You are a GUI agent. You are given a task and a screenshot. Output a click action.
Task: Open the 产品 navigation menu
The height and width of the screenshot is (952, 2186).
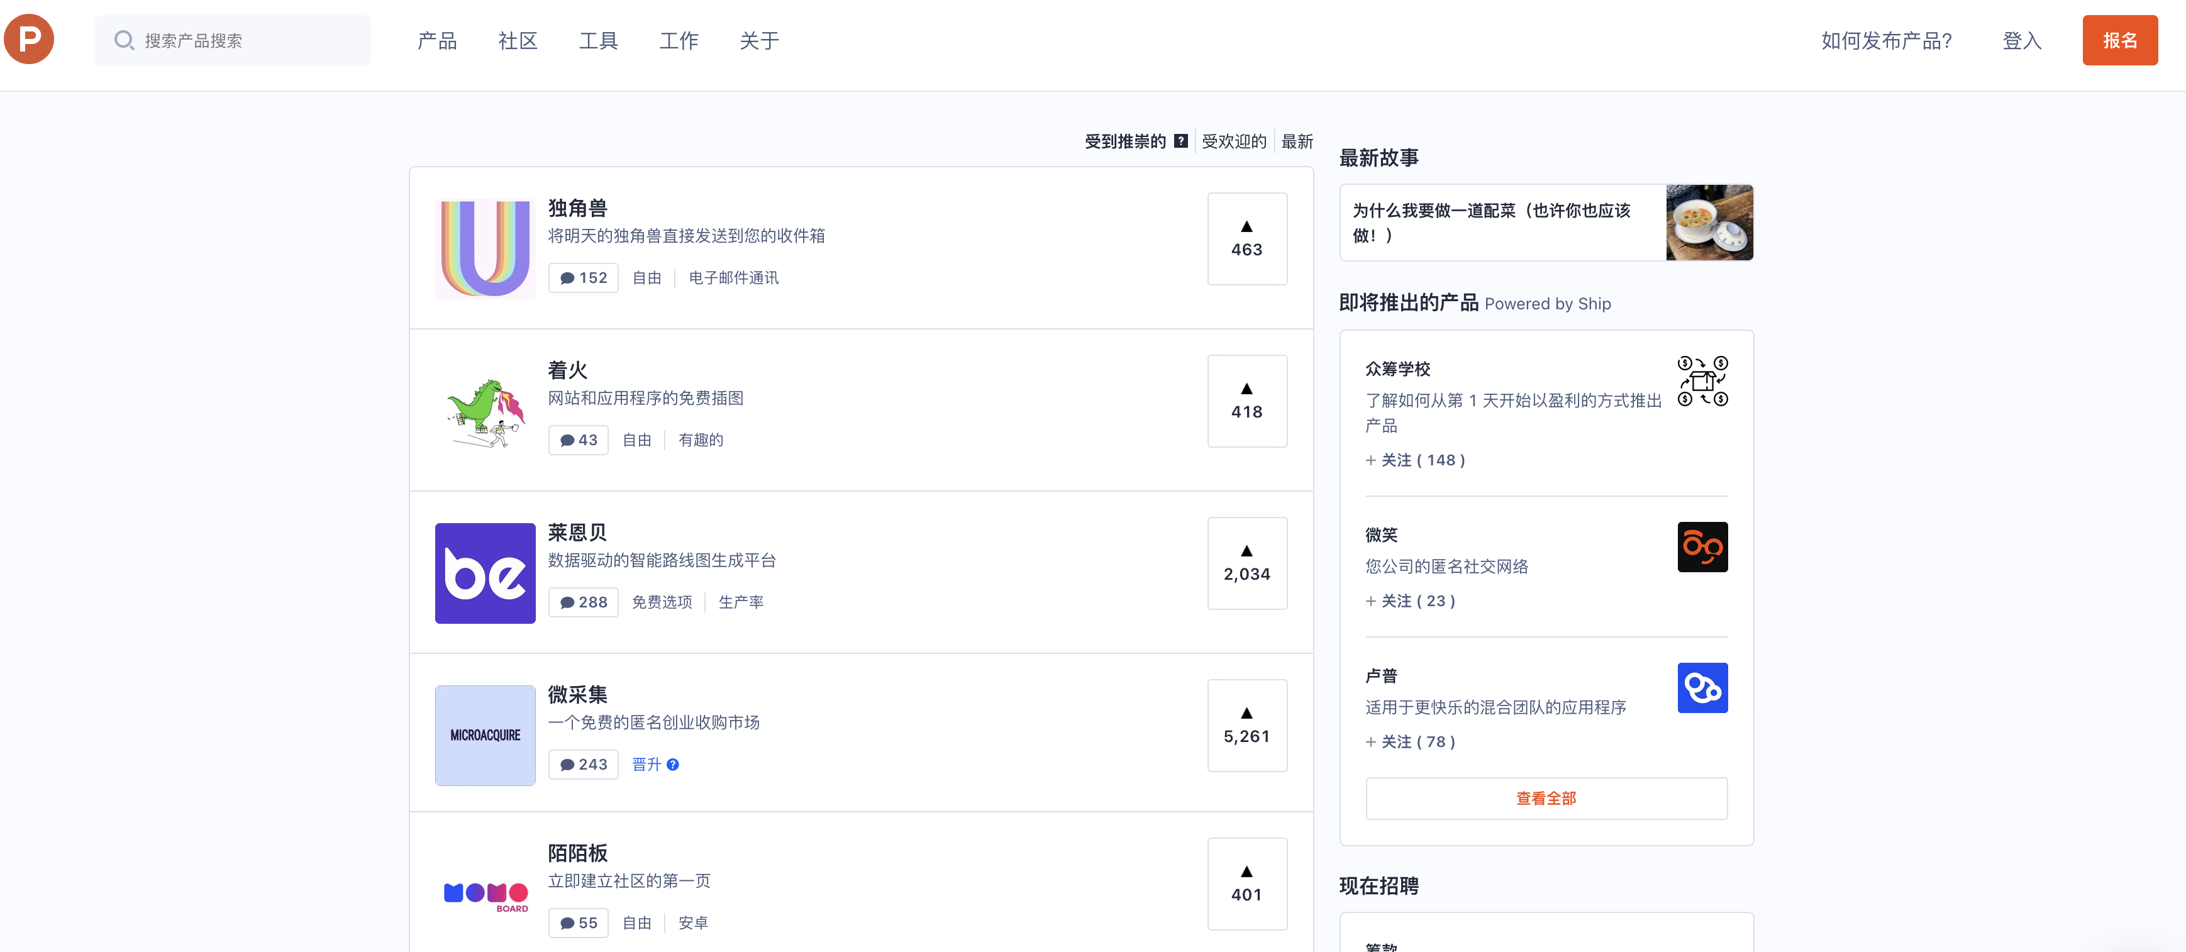437,40
